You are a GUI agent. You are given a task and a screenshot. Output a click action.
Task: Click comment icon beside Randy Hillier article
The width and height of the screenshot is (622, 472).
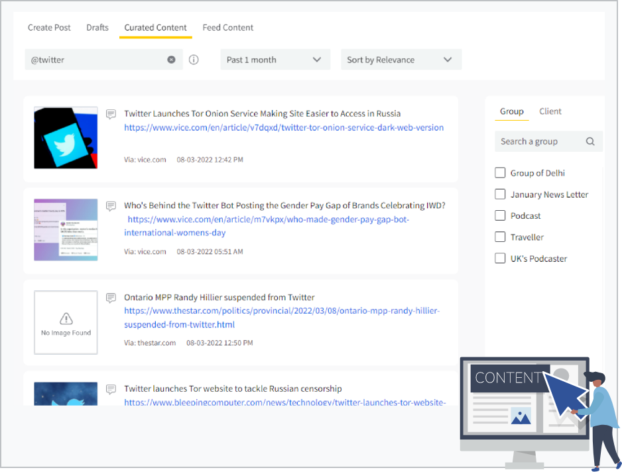coord(111,298)
